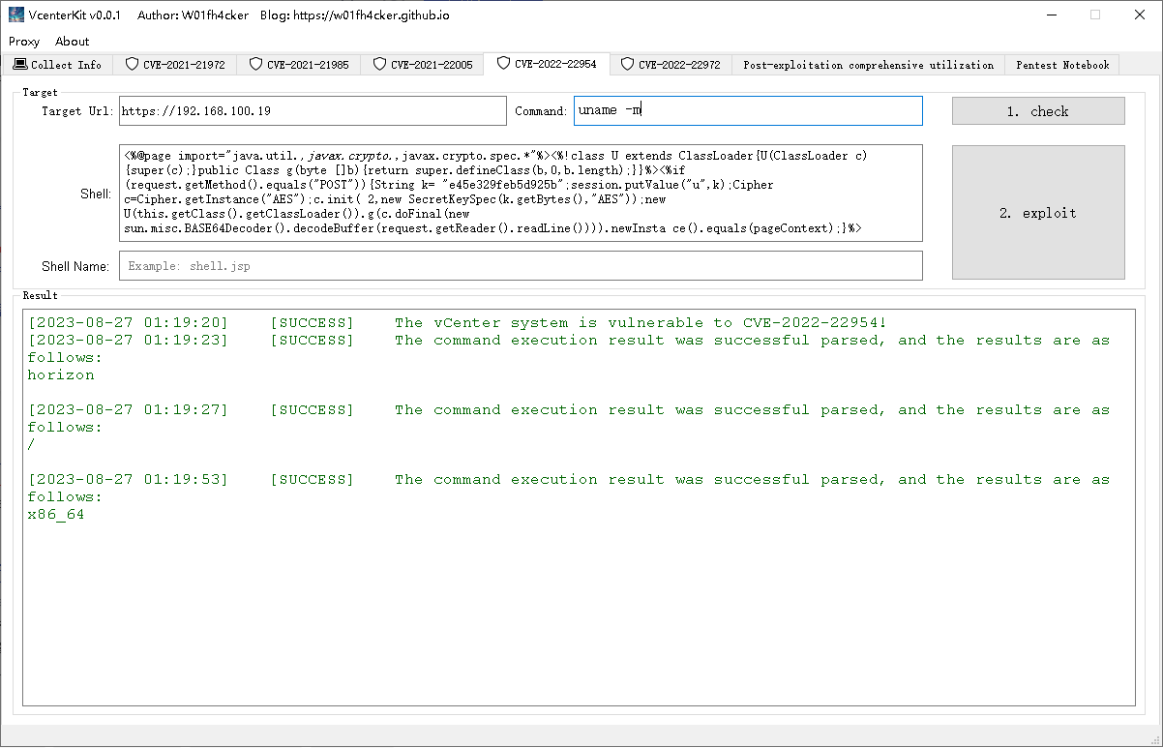Click shield icon of CVE-2021-21972 tab

click(x=132, y=65)
